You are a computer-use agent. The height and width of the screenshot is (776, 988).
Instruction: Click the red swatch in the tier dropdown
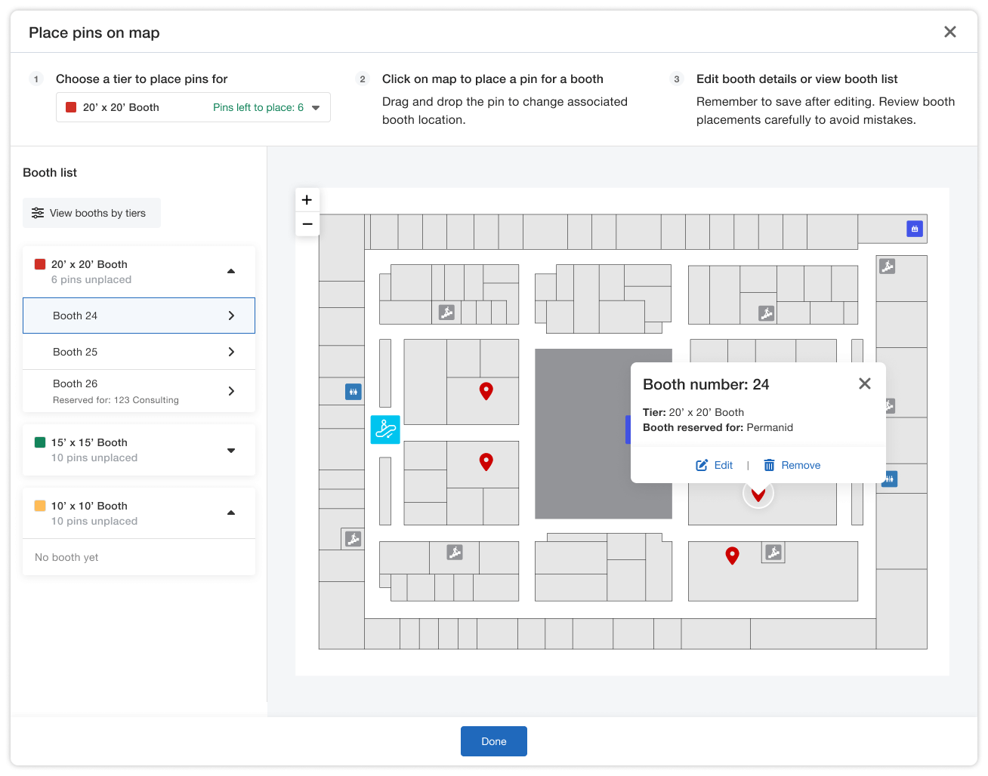pos(71,107)
